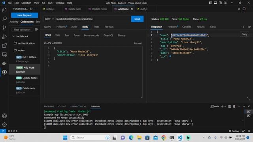
Task: Open response Cookies tab
Action: (187, 27)
